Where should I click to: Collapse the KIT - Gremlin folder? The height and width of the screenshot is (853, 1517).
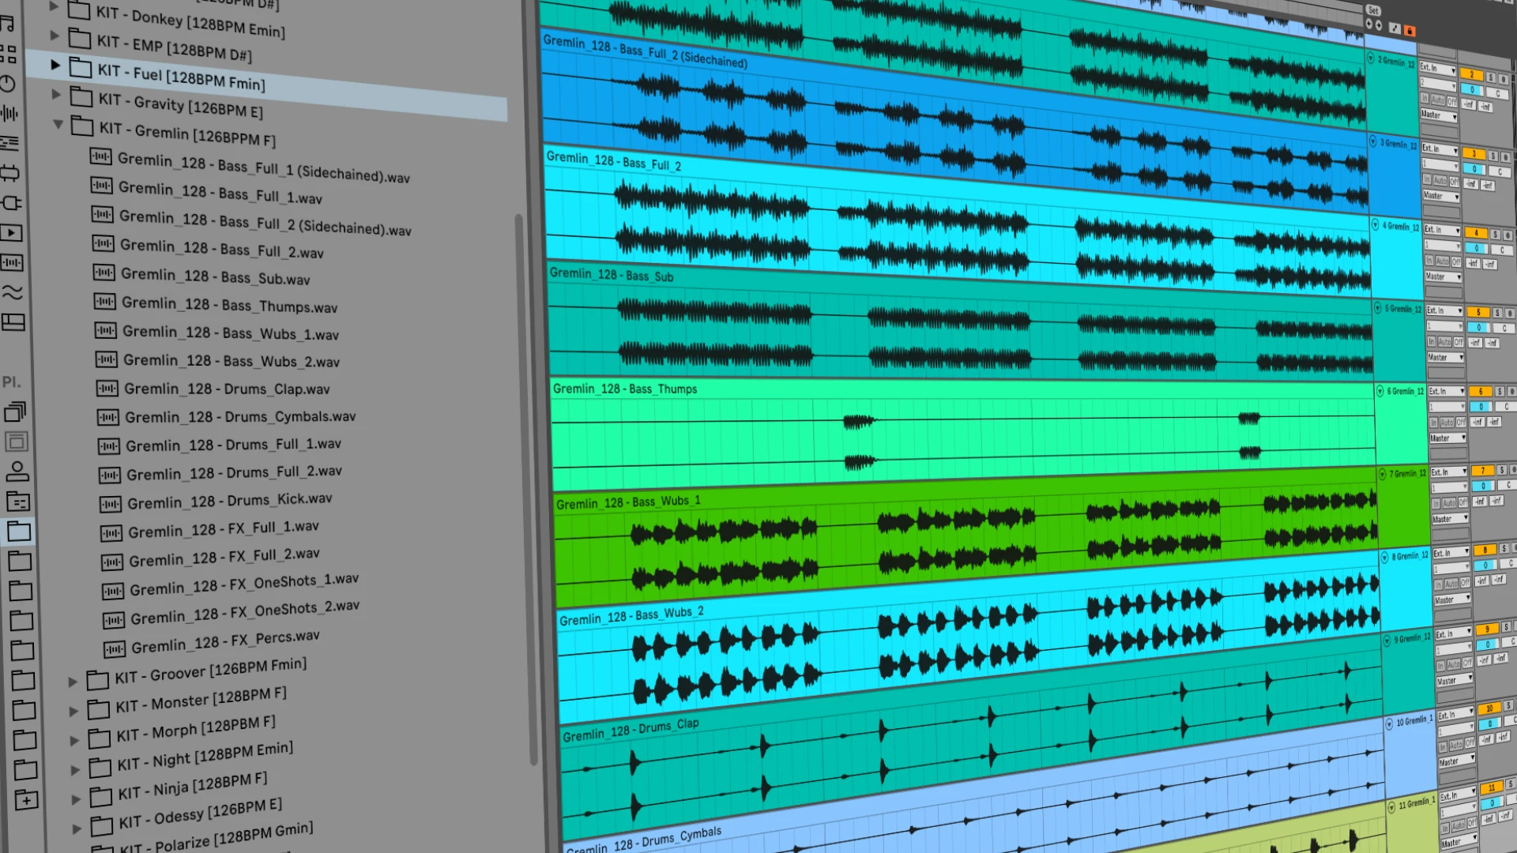[x=58, y=125]
